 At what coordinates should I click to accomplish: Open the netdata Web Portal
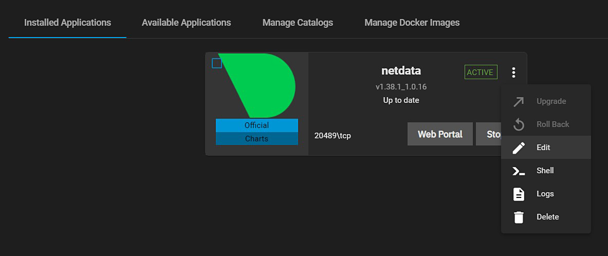tap(440, 134)
